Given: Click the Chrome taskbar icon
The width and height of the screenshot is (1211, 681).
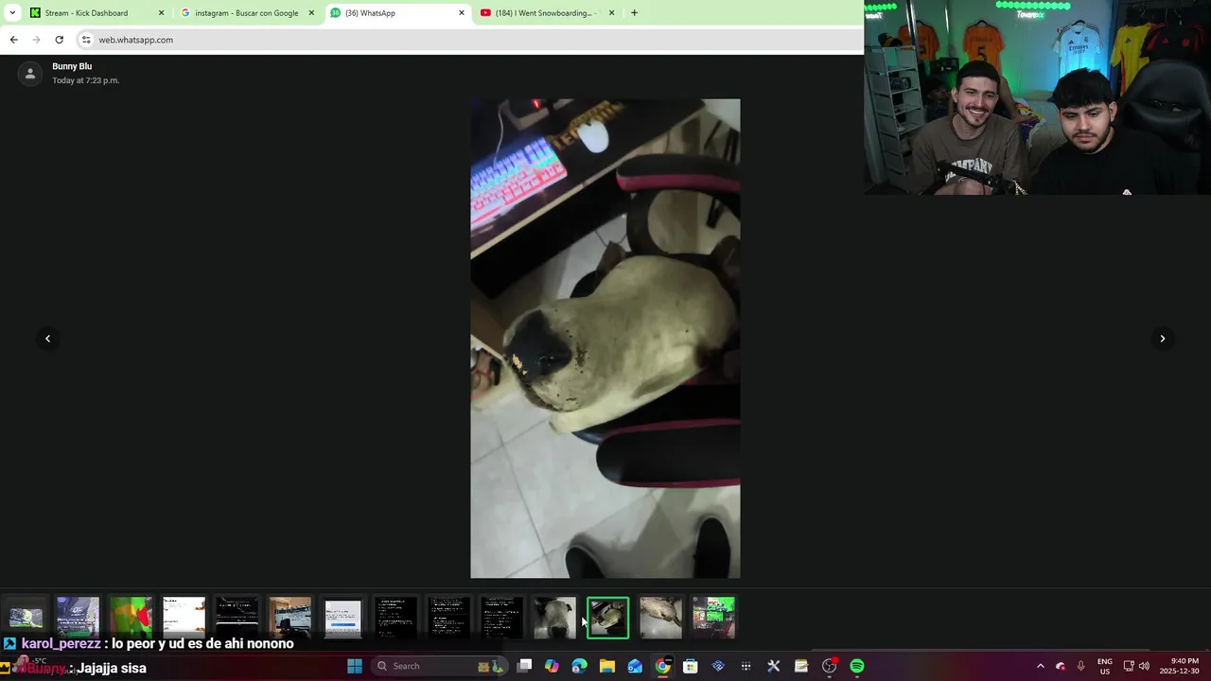Looking at the screenshot, I should tap(663, 666).
